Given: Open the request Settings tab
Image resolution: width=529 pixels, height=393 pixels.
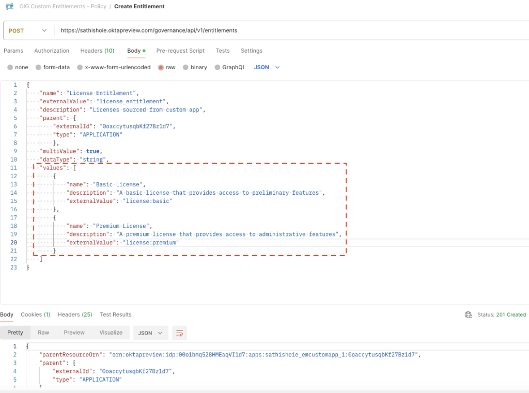Looking at the screenshot, I should click(x=252, y=51).
